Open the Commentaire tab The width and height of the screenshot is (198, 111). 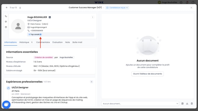43,42
